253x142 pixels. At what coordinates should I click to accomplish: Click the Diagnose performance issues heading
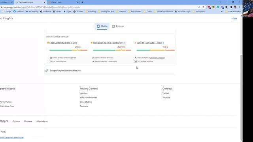[x=65, y=71]
